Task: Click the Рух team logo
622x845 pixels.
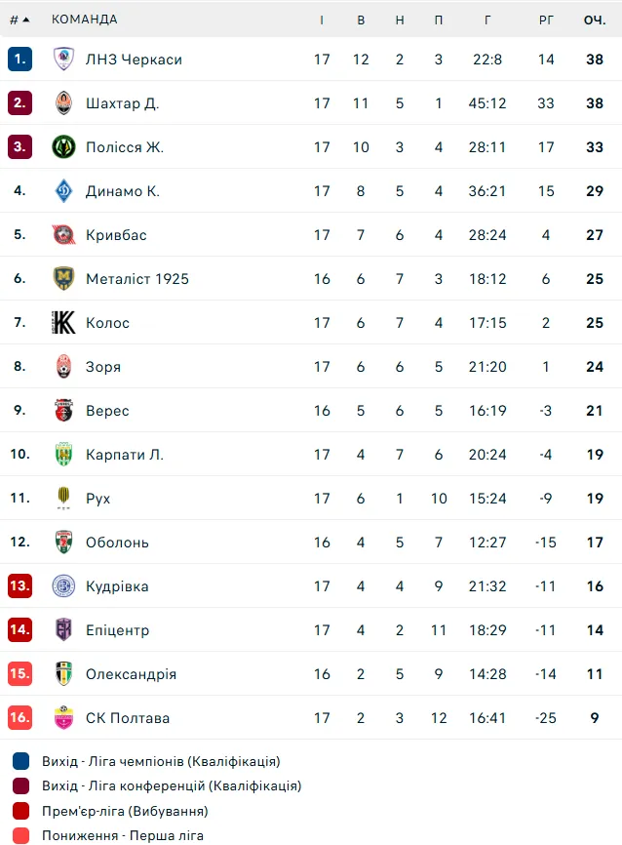Action: pos(63,499)
